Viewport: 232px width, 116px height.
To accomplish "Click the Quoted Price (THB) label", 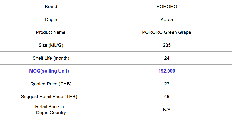I will pyautogui.click(x=51, y=84).
